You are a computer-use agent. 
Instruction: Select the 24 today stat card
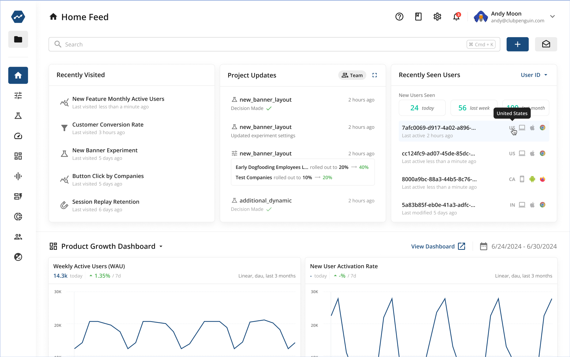(x=422, y=108)
